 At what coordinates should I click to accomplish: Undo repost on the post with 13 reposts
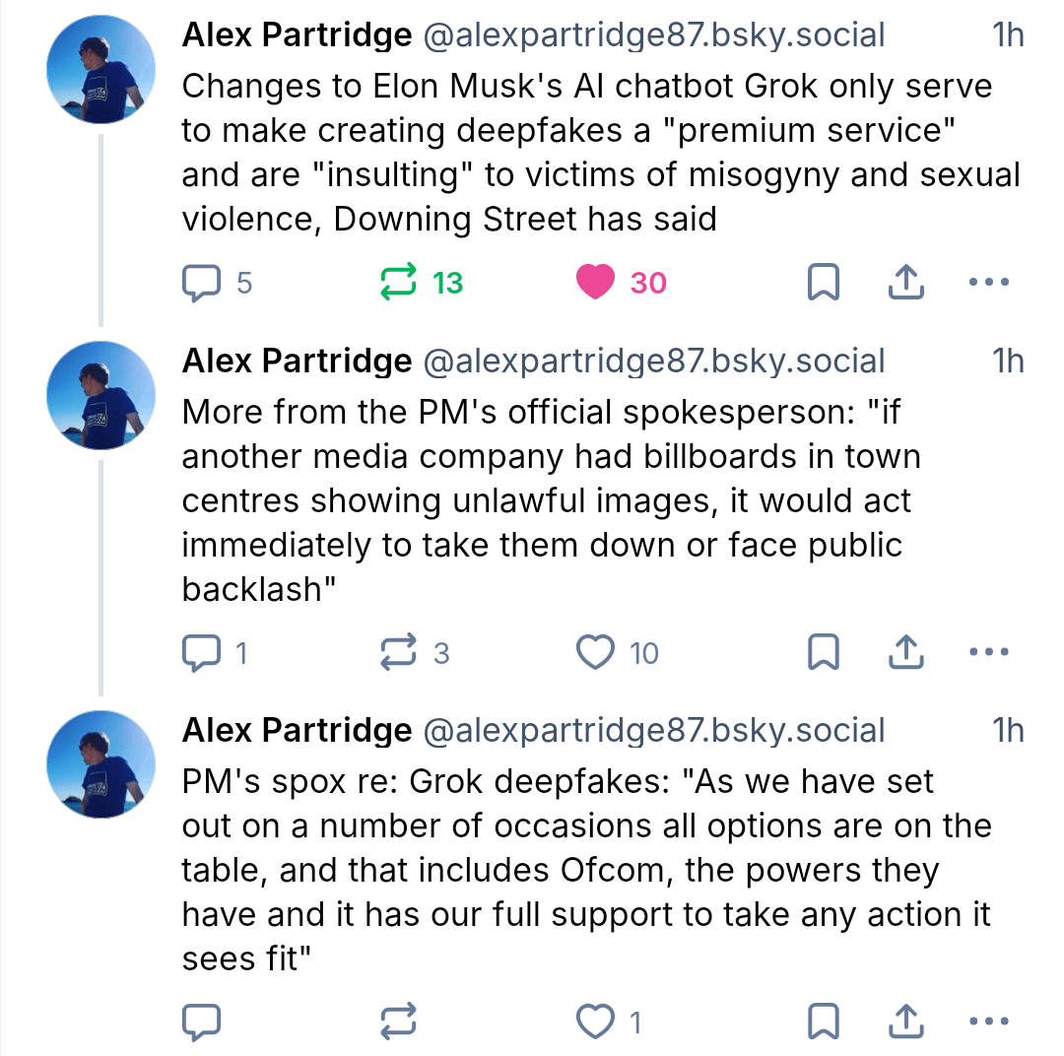pos(398,284)
